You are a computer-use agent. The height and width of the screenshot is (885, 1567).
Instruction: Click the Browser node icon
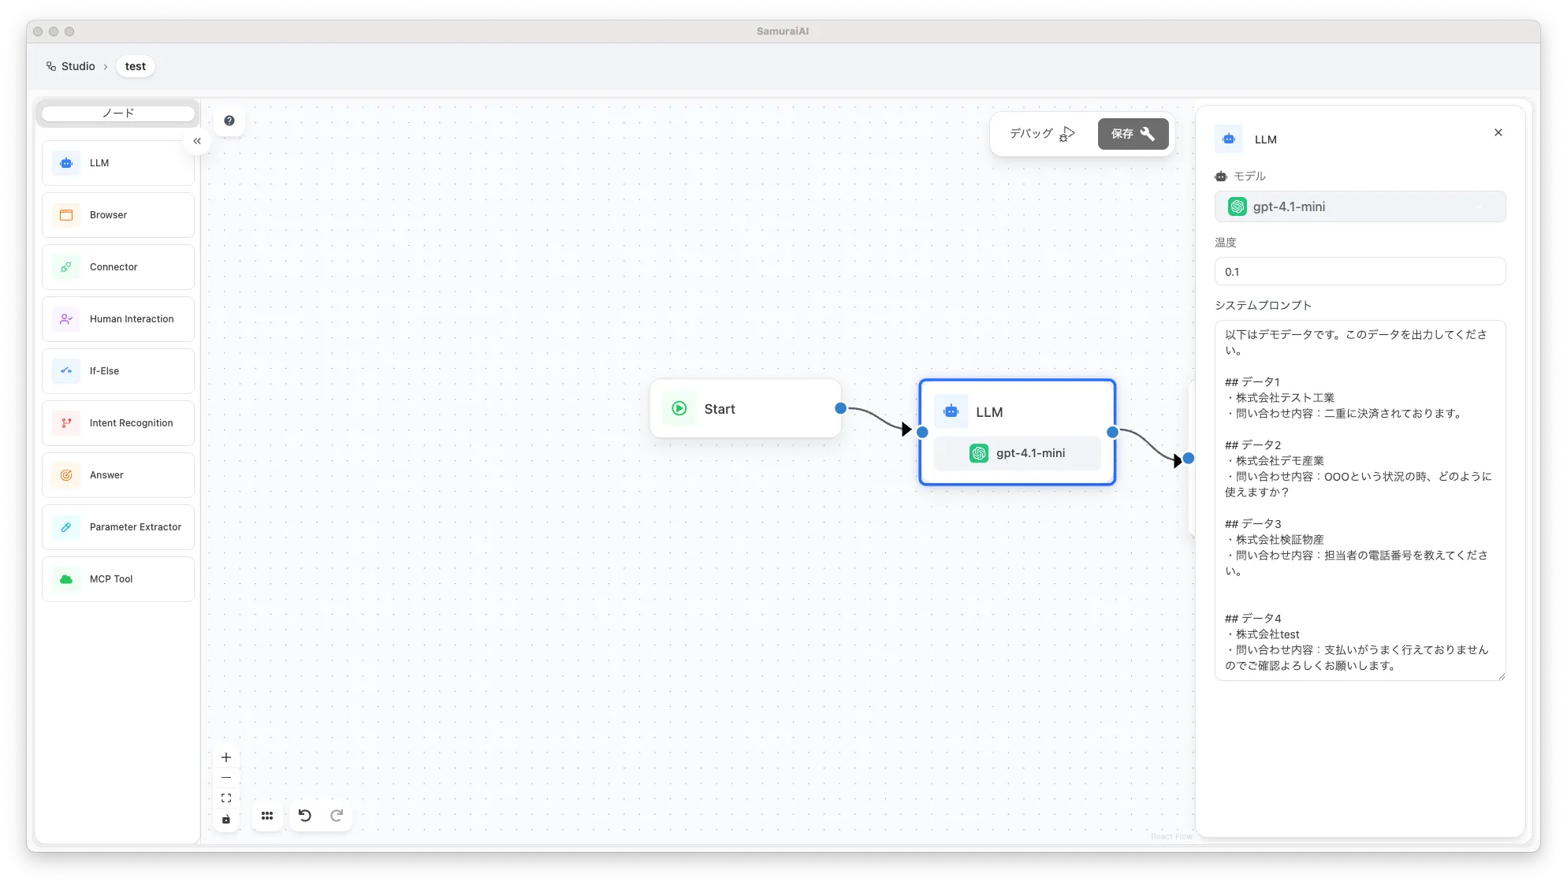pyautogui.click(x=66, y=215)
